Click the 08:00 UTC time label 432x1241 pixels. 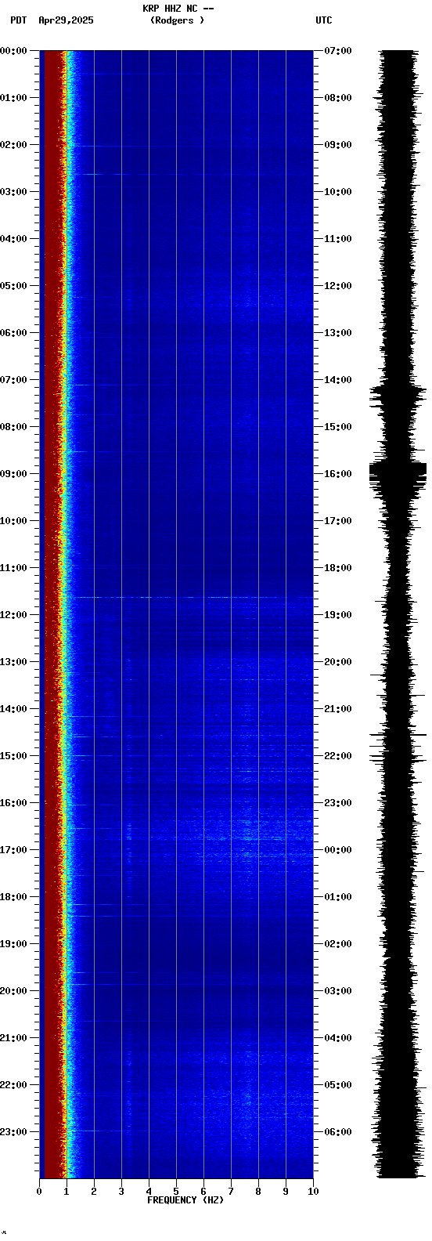[337, 98]
